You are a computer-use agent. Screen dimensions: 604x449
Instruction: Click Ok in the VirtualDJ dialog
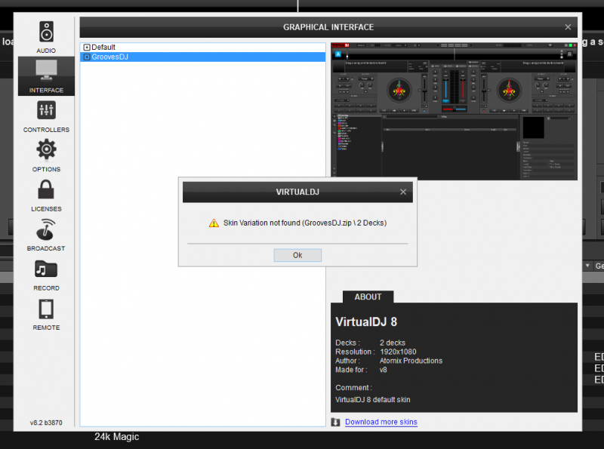coord(297,255)
